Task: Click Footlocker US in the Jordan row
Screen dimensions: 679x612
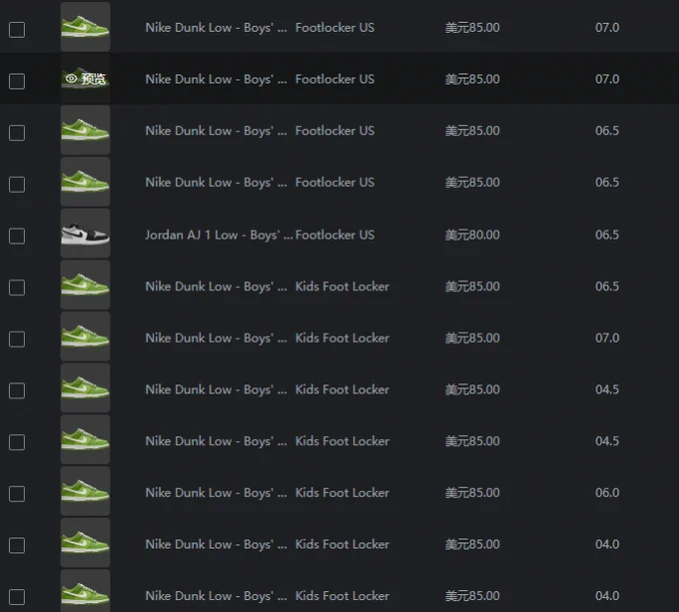Action: [335, 235]
